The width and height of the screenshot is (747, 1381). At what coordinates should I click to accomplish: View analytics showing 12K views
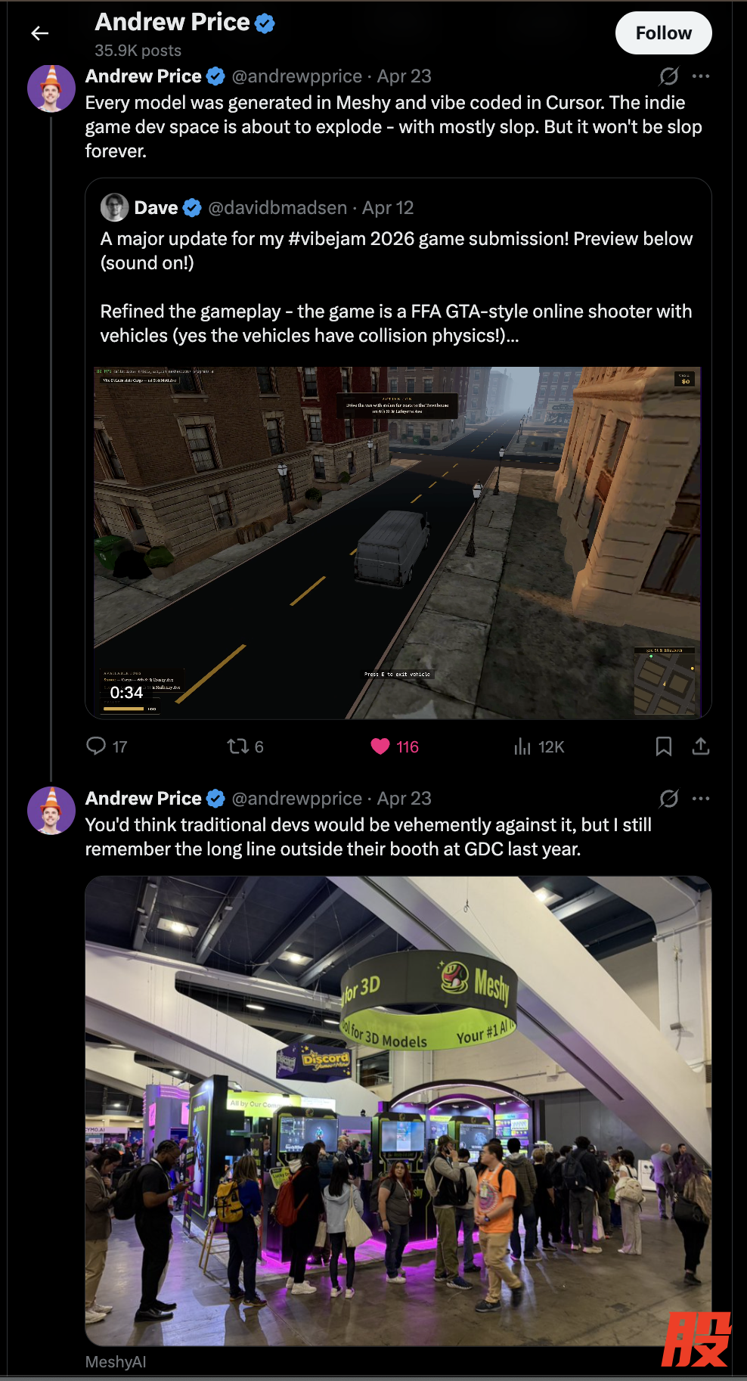[539, 746]
